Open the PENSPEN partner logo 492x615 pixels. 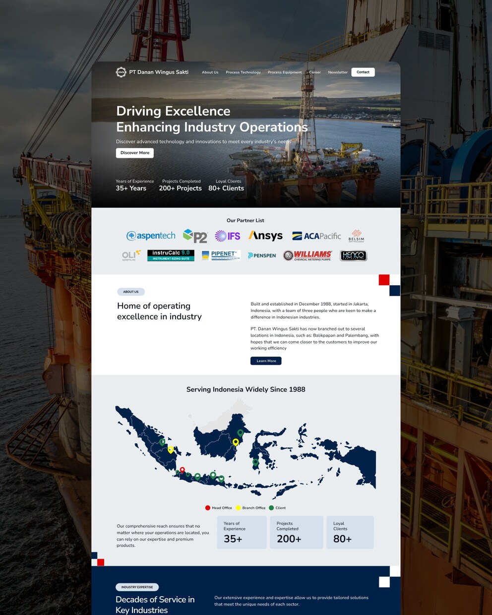click(262, 255)
